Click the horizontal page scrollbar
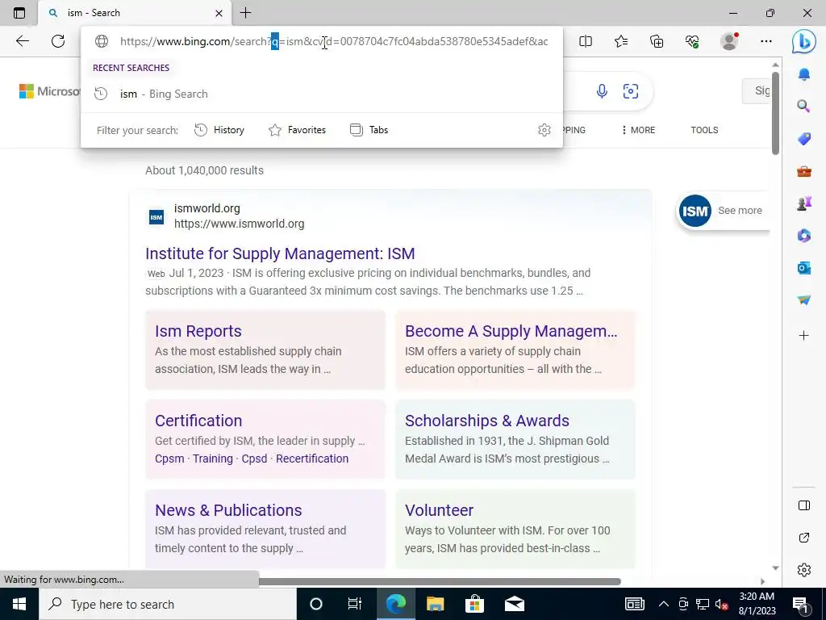 tap(440, 581)
